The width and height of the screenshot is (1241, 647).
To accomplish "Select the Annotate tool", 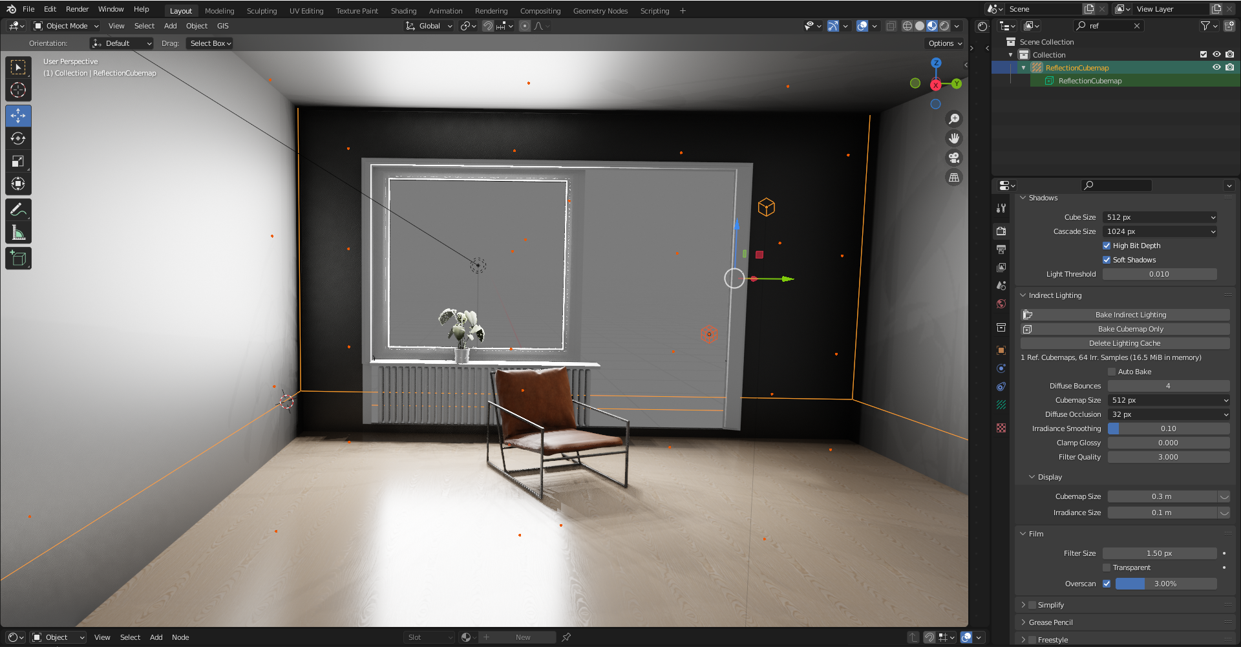I will coord(18,209).
